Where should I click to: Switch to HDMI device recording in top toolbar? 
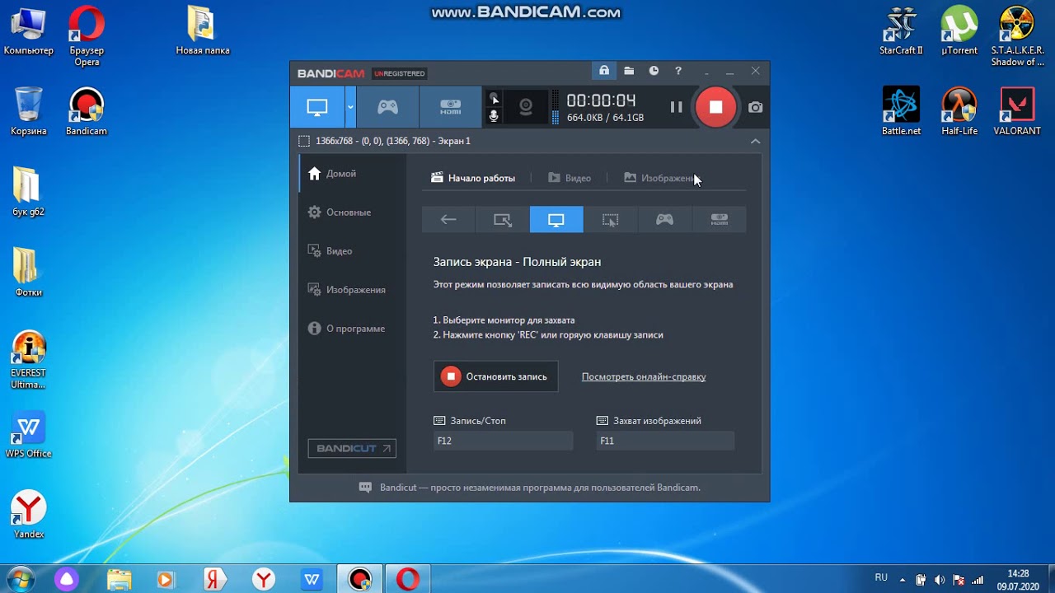tap(450, 107)
